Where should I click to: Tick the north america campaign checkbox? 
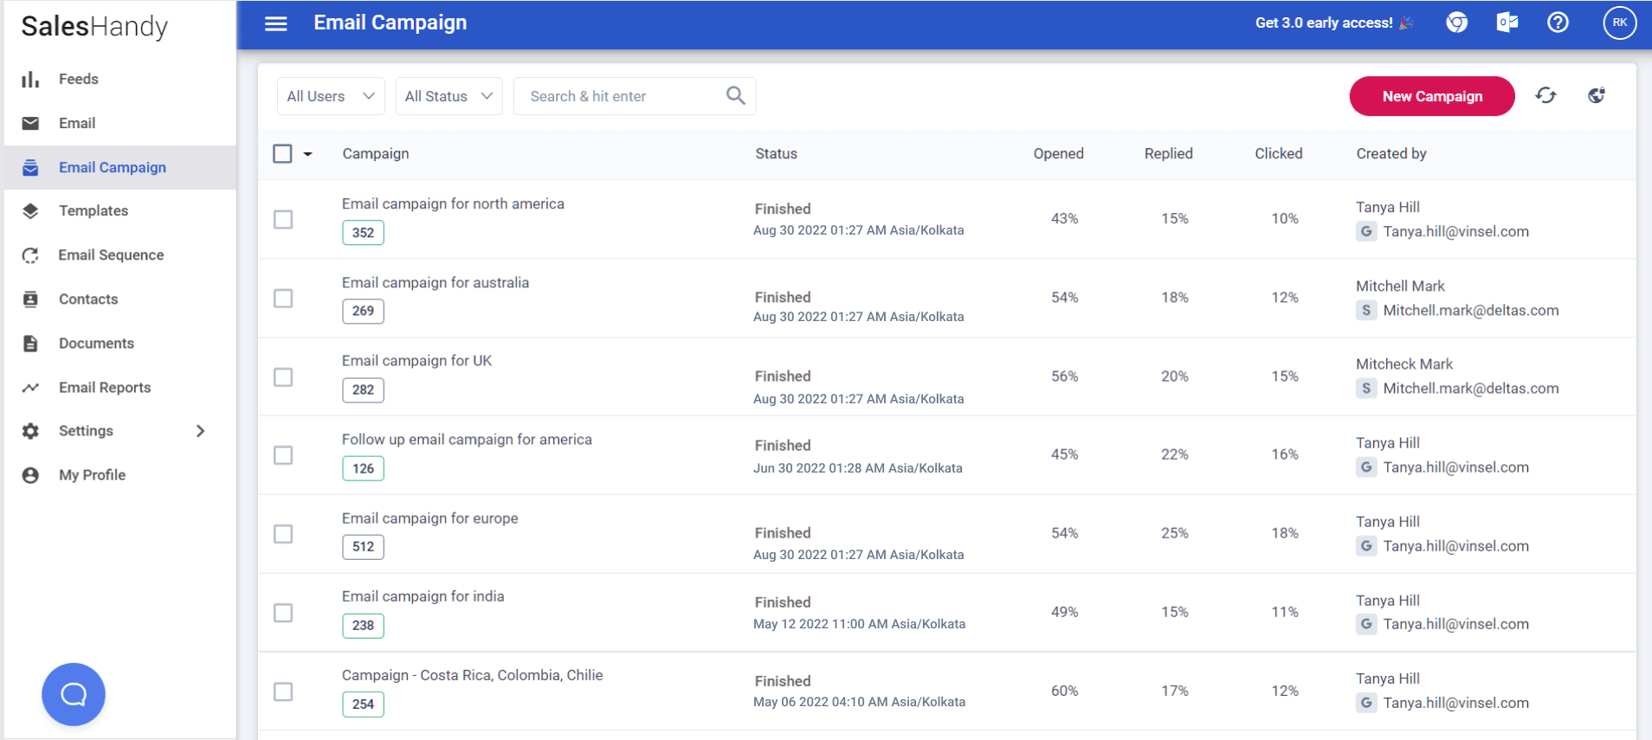click(x=283, y=220)
